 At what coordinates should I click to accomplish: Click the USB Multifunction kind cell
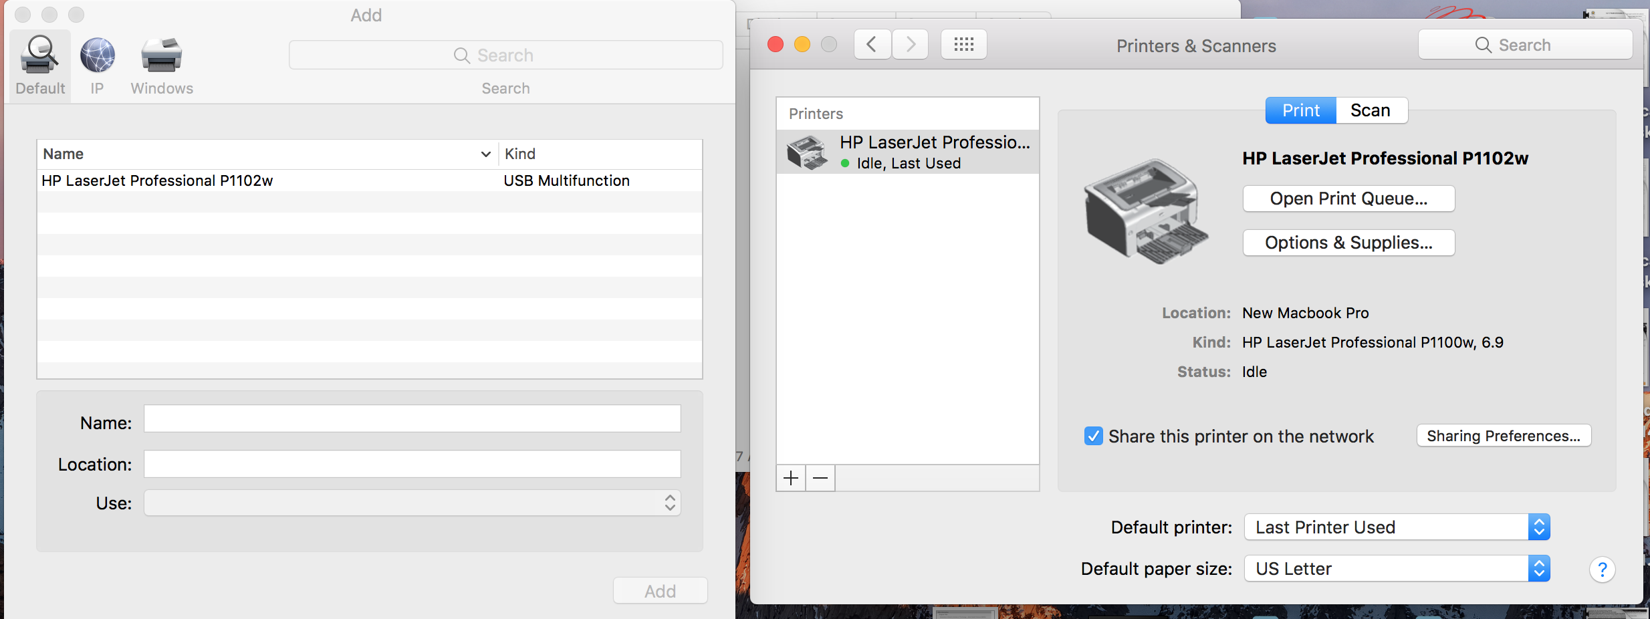[x=567, y=180]
